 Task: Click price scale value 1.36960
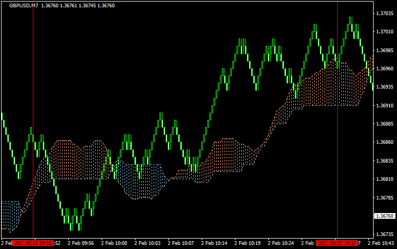pyautogui.click(x=385, y=69)
